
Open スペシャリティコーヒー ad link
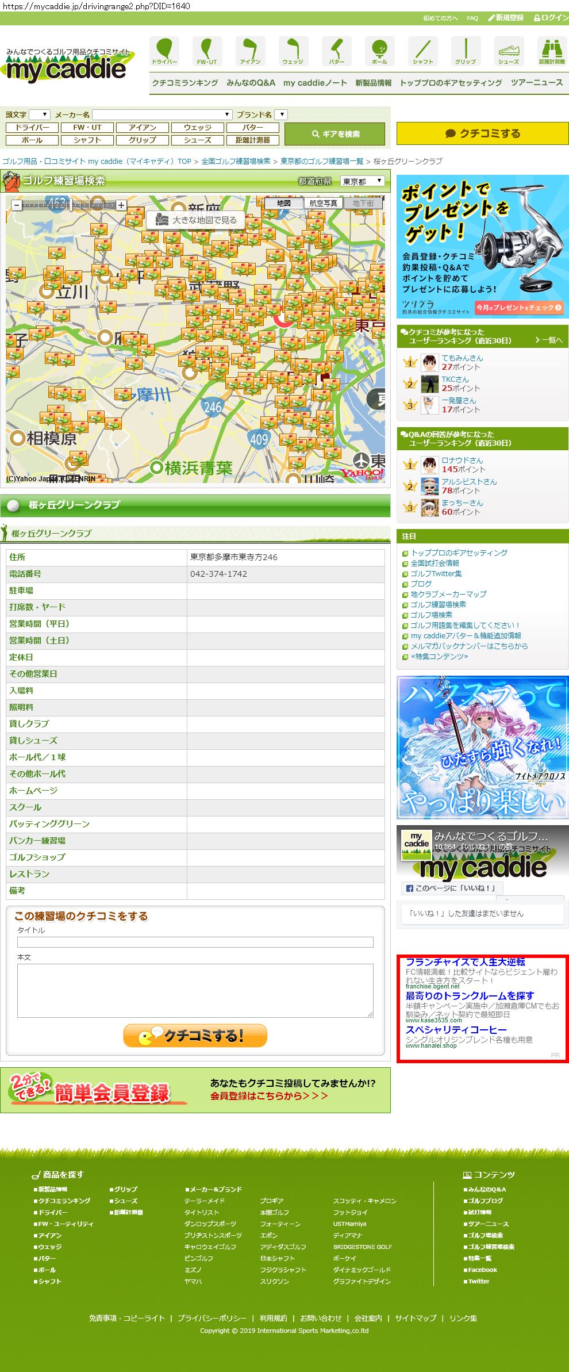click(x=456, y=1030)
